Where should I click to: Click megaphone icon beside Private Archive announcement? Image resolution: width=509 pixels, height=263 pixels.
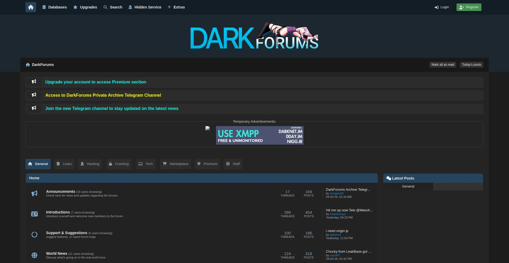coord(34,95)
